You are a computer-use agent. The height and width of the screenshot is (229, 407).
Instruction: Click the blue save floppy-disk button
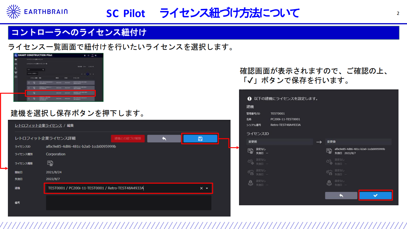(x=200, y=139)
